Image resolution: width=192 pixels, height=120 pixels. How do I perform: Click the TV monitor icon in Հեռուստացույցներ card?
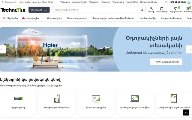click(x=96, y=99)
